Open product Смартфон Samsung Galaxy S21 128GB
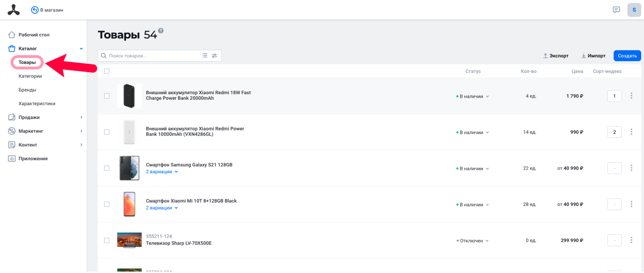 (x=189, y=165)
